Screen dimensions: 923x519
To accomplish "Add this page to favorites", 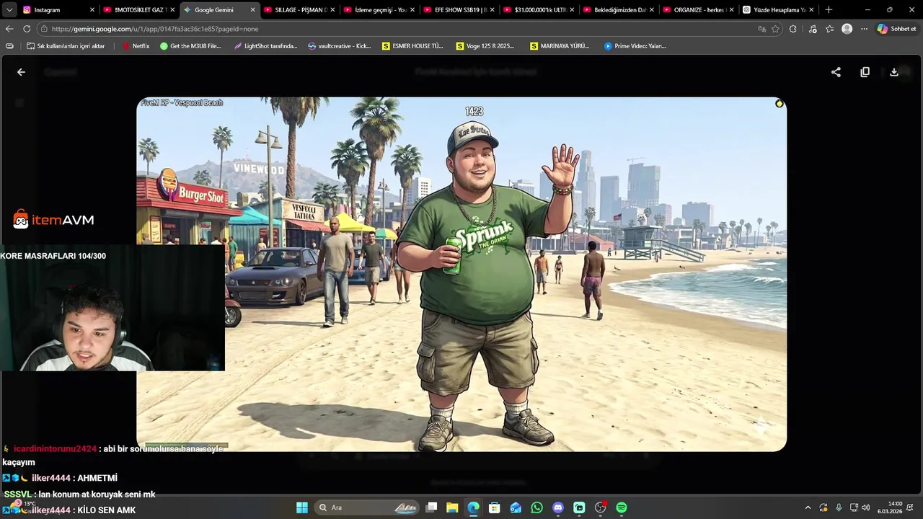I will 775,29.
